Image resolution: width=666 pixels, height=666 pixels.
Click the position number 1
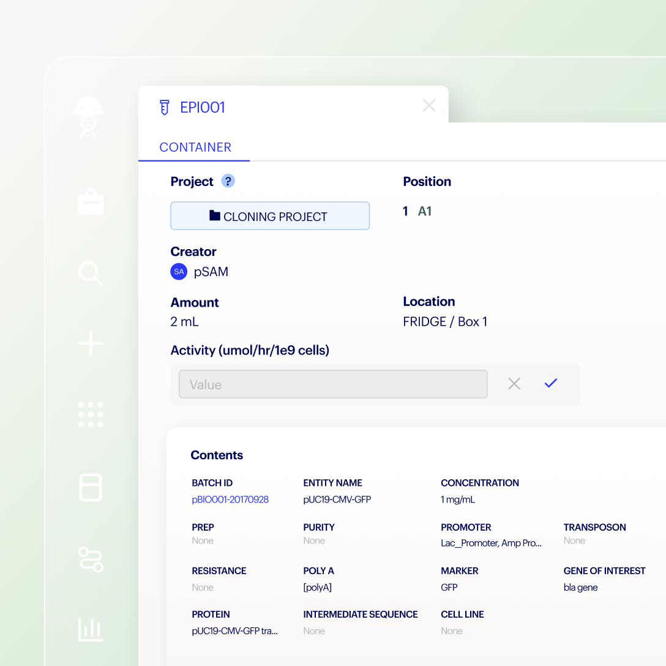406,211
